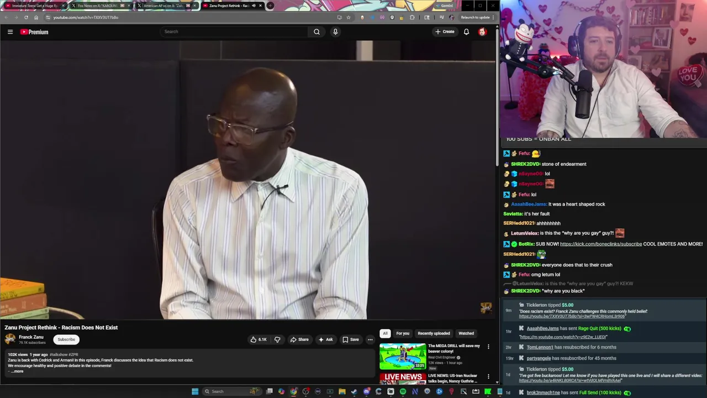
Task: Subscribe to Franck Zanu channel
Action: click(x=66, y=339)
